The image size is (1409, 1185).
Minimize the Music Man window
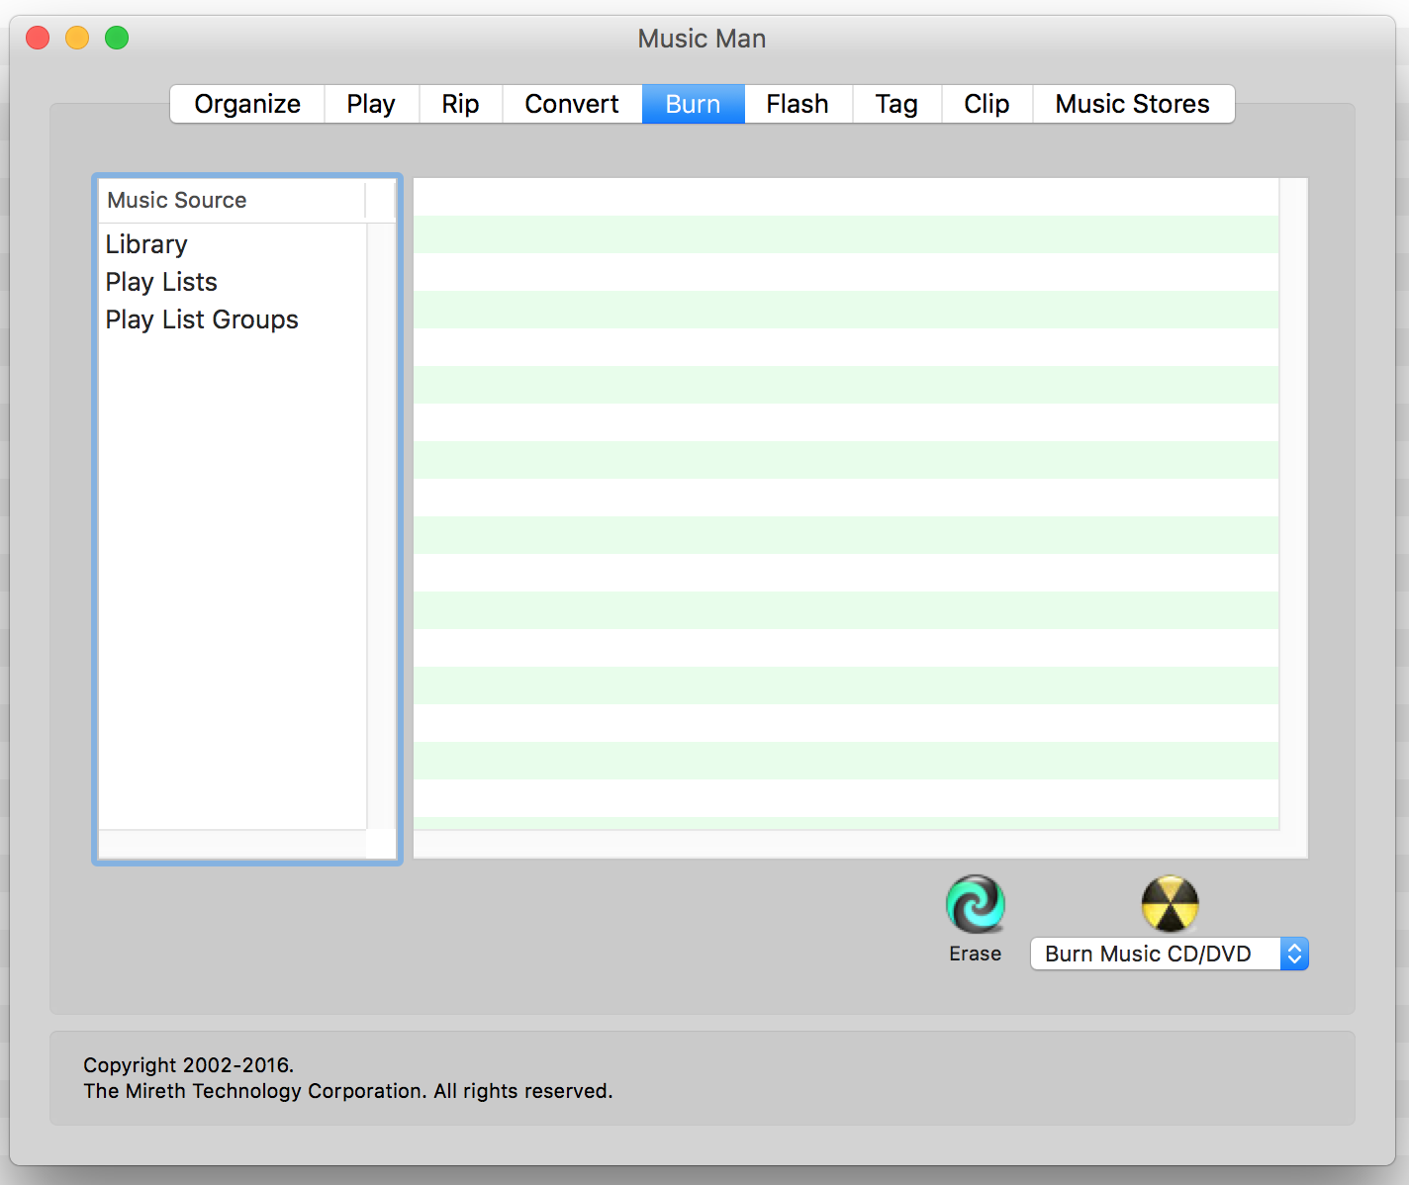(77, 38)
